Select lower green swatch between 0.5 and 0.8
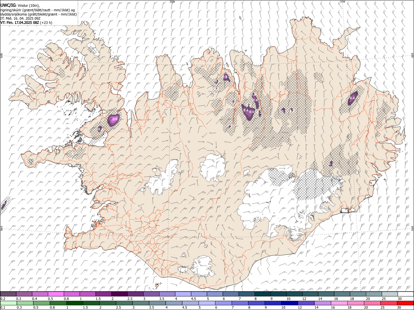This screenshot has height=310, width=414. click(41, 303)
